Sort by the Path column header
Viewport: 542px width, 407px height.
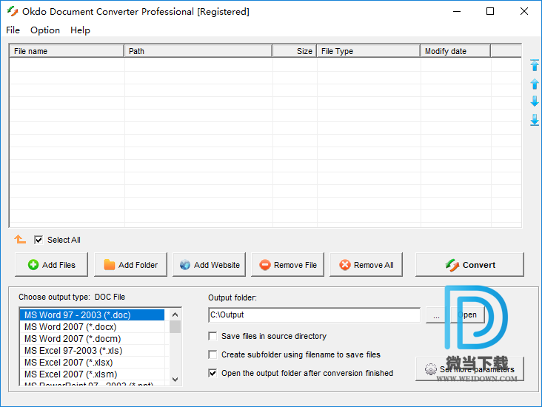point(198,51)
